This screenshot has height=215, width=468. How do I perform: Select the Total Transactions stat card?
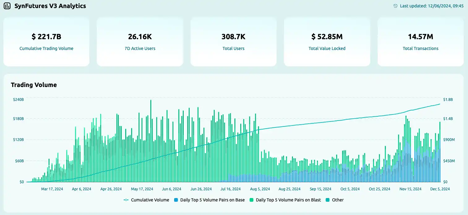(x=420, y=42)
